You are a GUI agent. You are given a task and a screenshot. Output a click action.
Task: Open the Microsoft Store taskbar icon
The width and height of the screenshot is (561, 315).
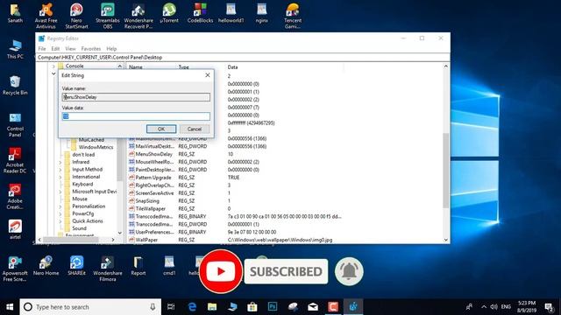pos(252,307)
